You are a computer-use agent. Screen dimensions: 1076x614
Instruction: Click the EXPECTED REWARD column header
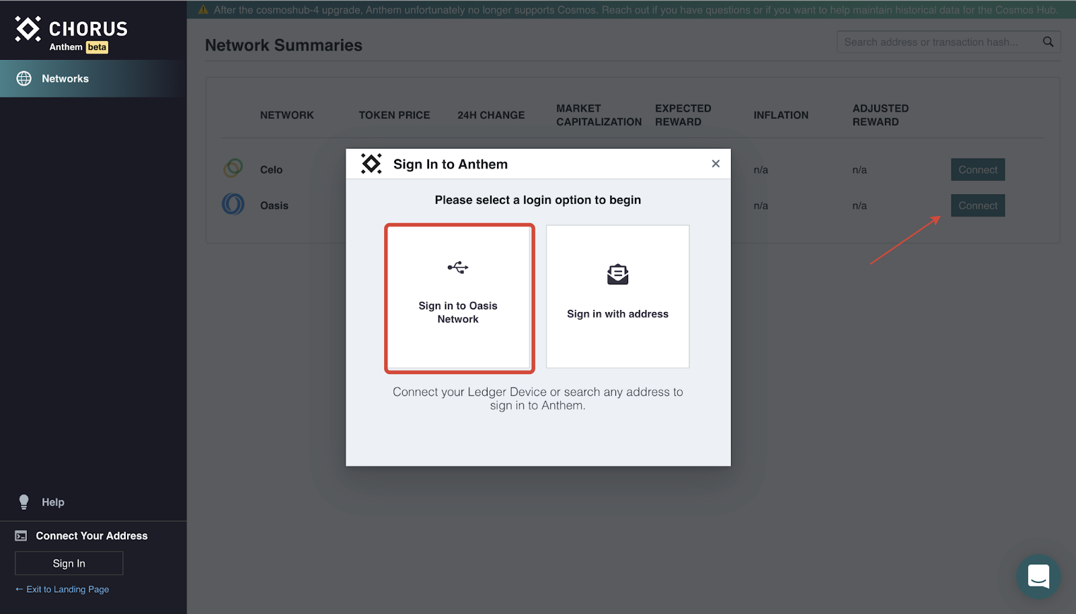683,115
